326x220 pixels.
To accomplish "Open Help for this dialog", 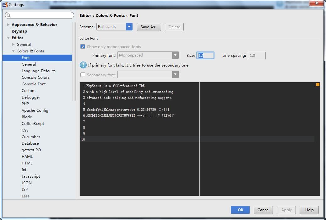I will (309, 210).
